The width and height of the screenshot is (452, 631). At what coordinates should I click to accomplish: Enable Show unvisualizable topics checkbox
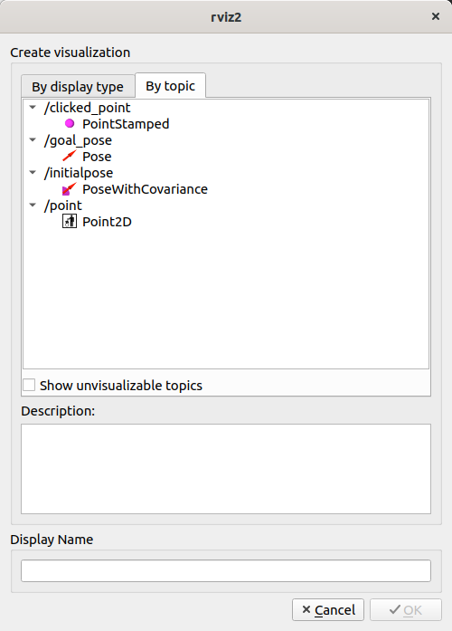[x=29, y=385]
